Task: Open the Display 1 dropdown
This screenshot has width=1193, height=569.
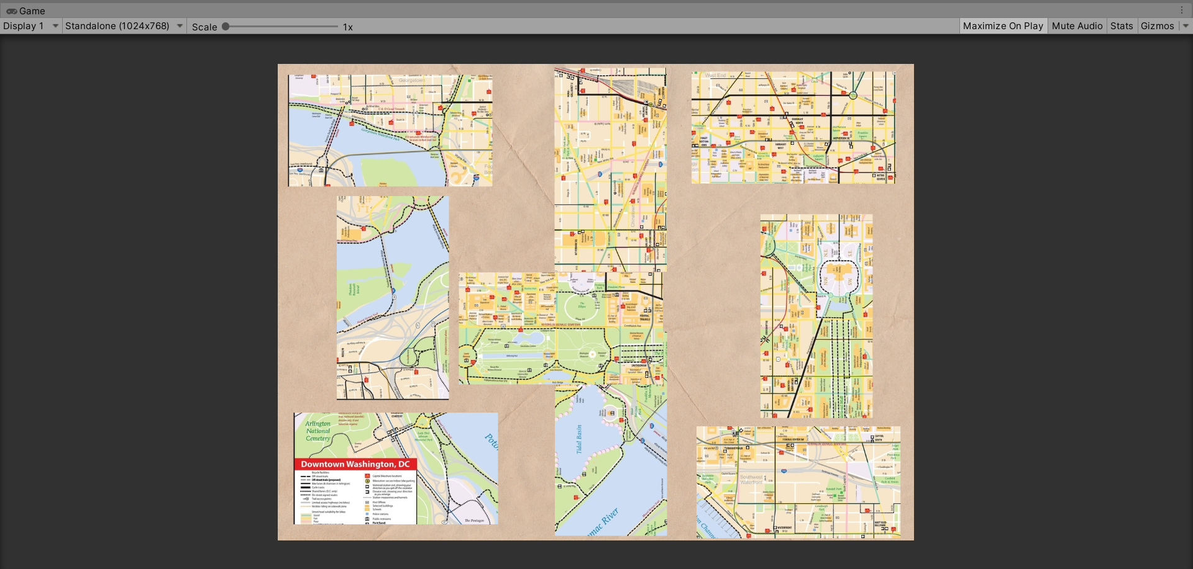Action: (x=30, y=26)
